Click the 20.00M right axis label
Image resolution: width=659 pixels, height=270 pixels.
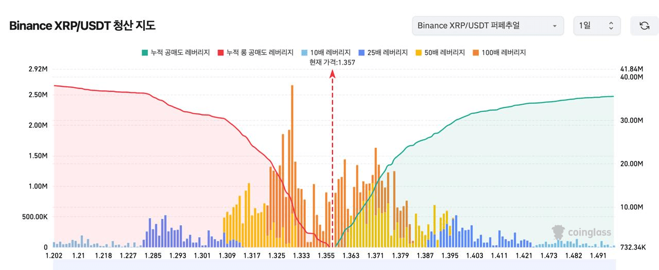632,164
